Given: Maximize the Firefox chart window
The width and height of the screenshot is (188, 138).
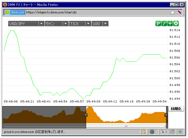Looking at the screenshot, I should (x=176, y=5).
